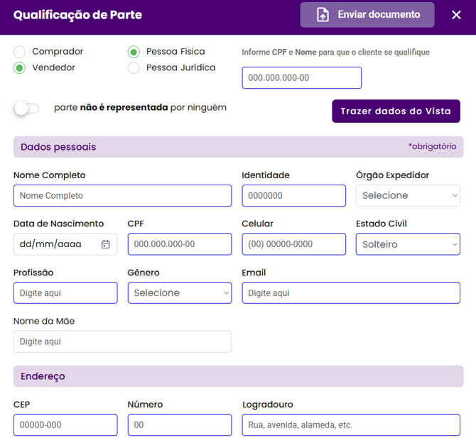Click into the Celular phone field

point(293,244)
